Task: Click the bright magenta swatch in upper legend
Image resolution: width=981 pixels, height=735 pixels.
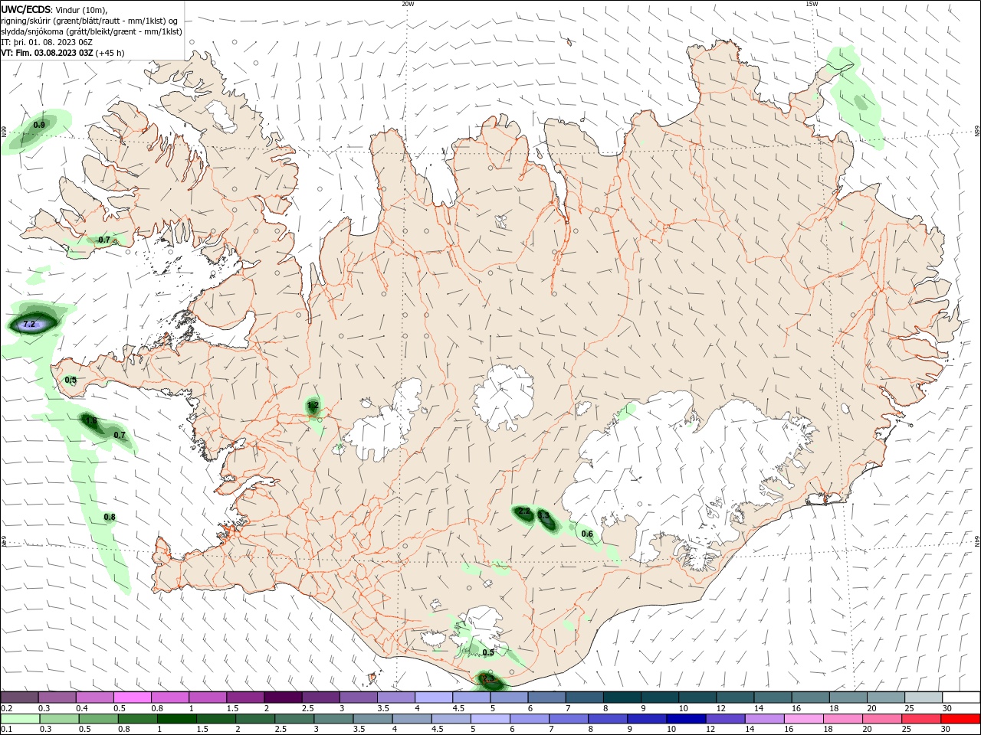Action: coord(132,697)
